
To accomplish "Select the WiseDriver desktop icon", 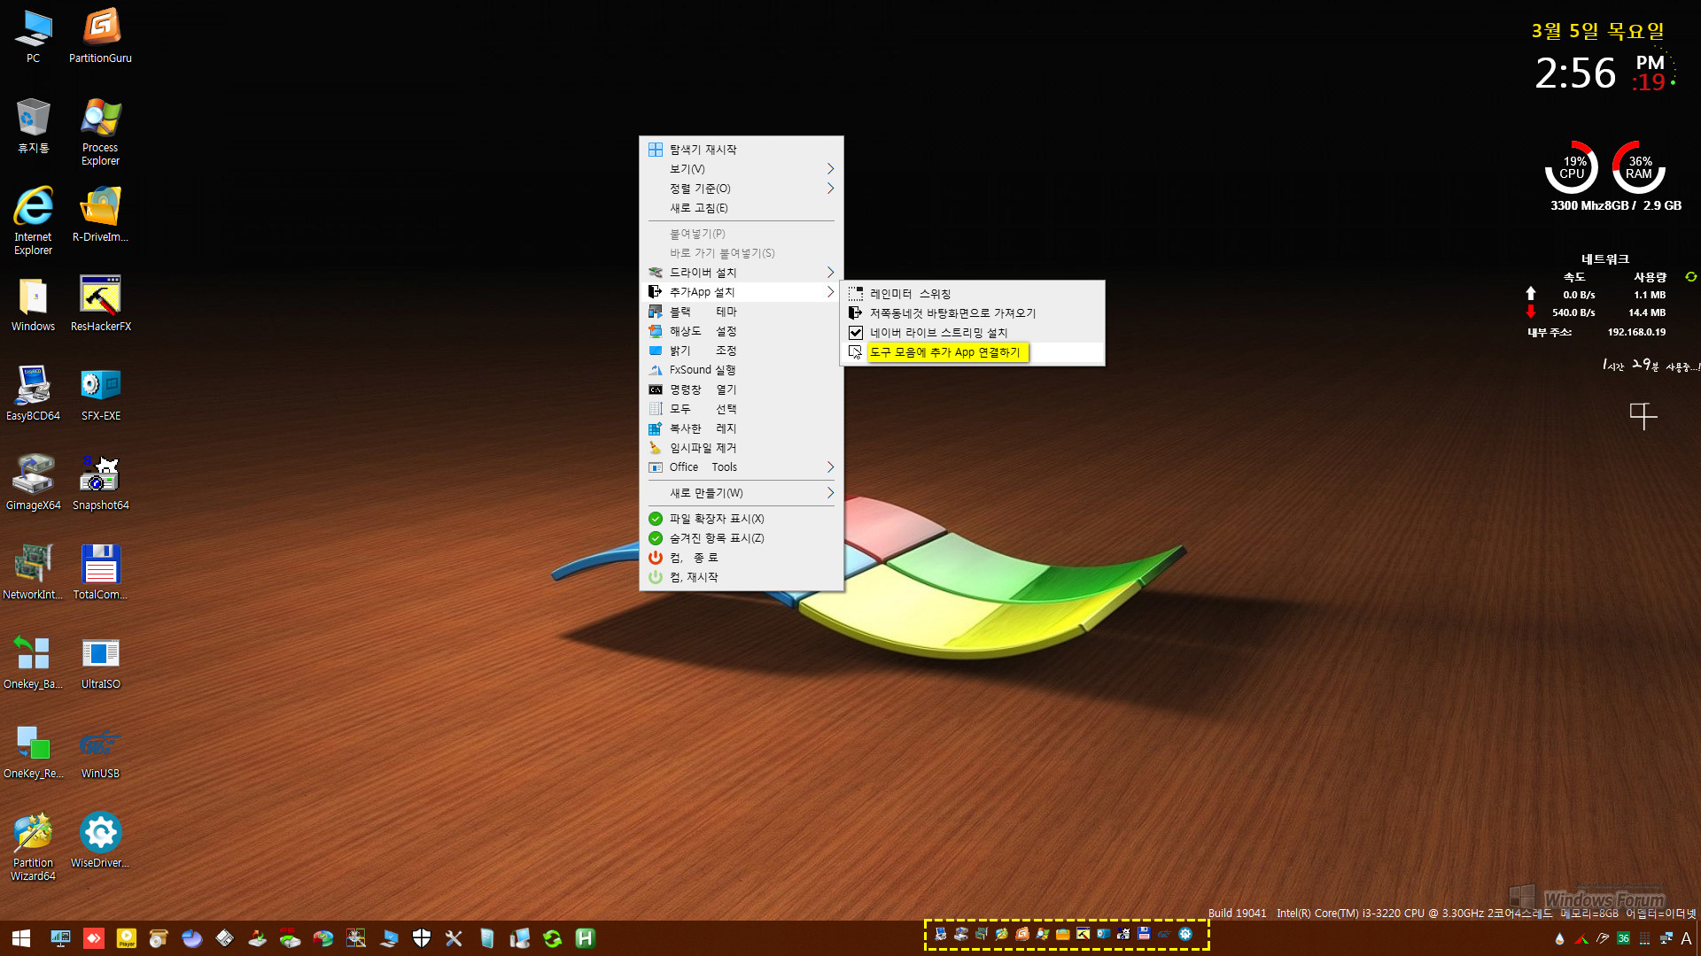I will click(x=101, y=840).
